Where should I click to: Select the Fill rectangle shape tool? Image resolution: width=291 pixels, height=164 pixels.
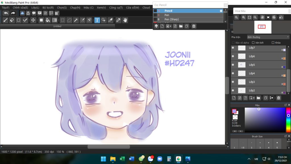point(41,20)
